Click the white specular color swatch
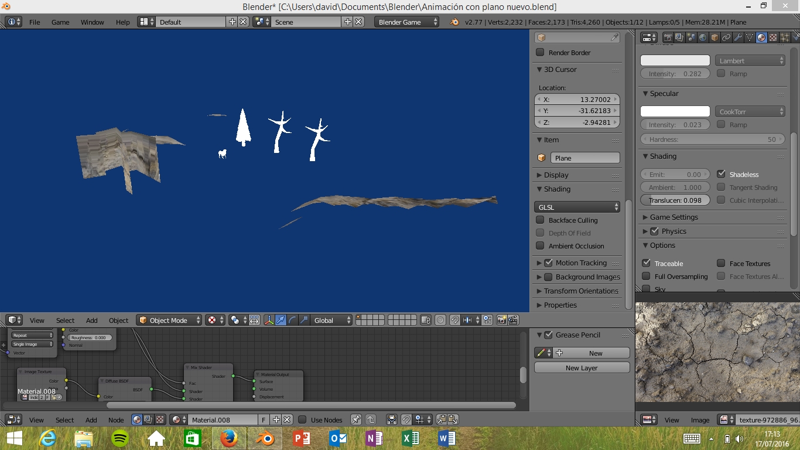Image resolution: width=800 pixels, height=450 pixels. click(x=675, y=111)
